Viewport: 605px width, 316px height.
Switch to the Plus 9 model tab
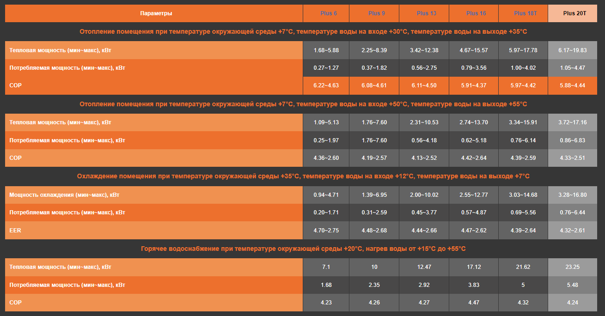[377, 13]
